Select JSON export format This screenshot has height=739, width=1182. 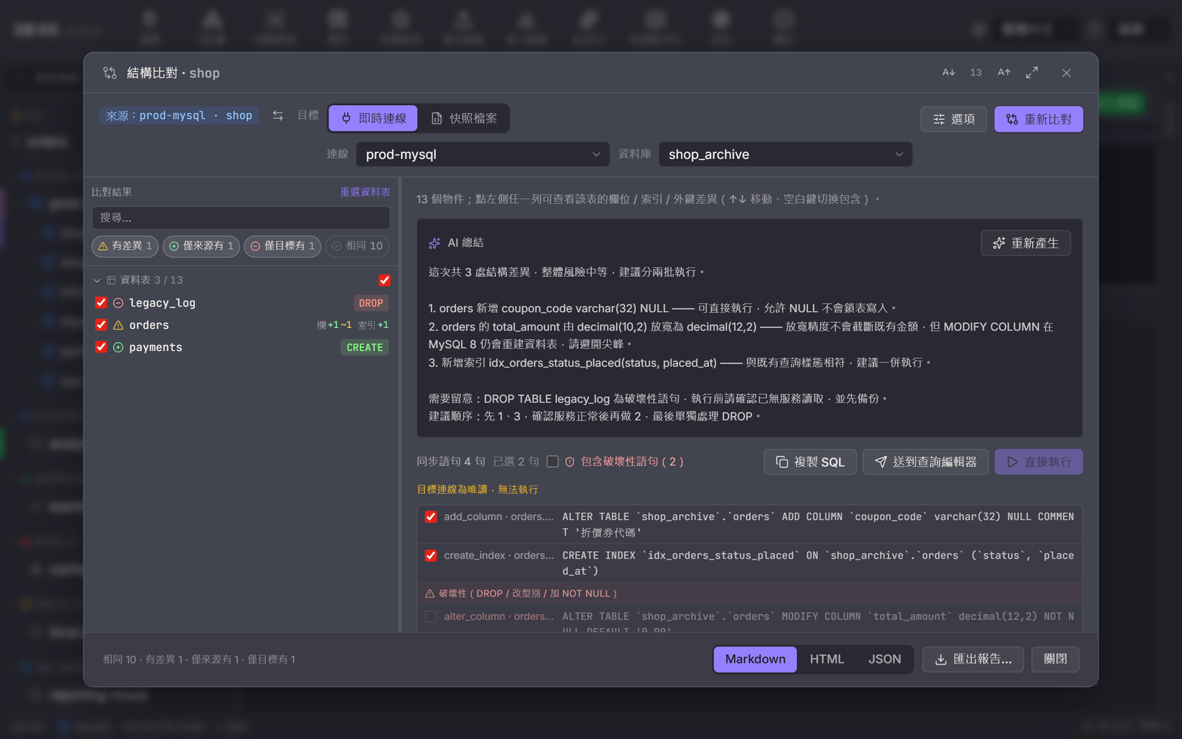point(884,659)
